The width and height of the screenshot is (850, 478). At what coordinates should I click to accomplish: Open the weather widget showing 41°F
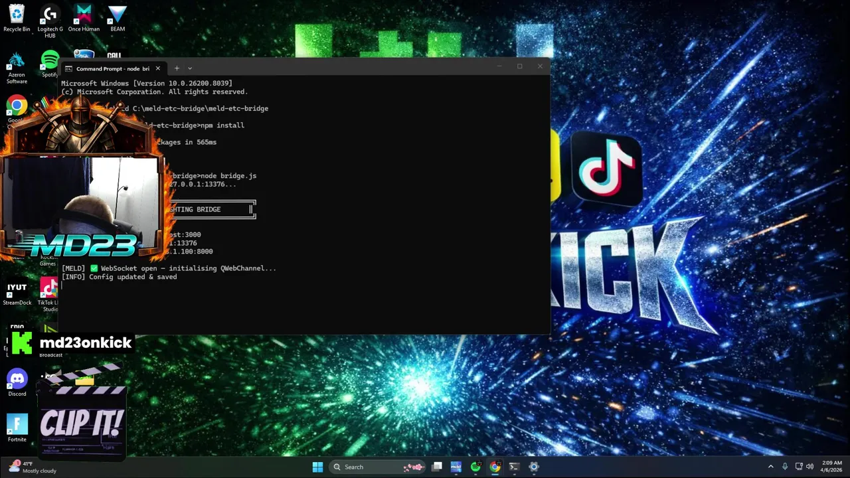(x=31, y=467)
